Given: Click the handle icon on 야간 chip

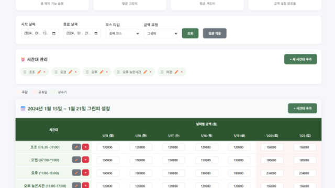Looking at the screenshot, I should click(162, 72).
